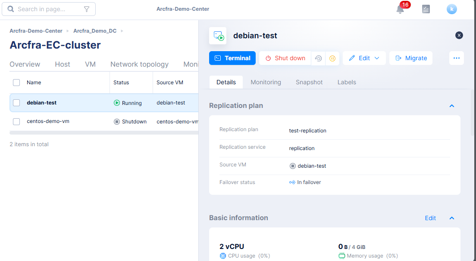
Task: Click the Terminal button
Action: click(x=232, y=58)
